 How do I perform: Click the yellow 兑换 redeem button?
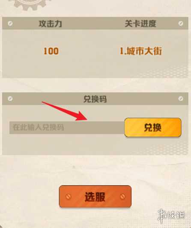[x=153, y=128]
